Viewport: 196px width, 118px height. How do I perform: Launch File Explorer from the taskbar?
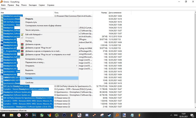click(x=11, y=115)
